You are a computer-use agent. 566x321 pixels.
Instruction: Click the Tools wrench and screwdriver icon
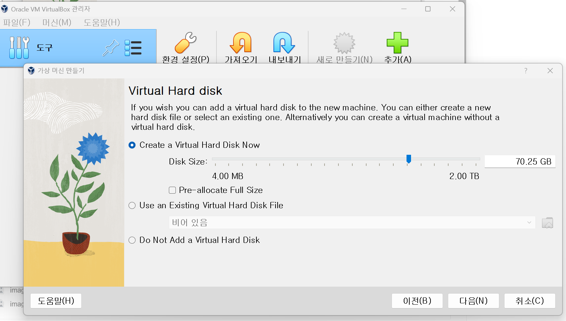click(19, 48)
